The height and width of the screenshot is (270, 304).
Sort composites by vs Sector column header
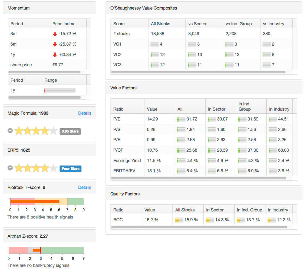click(197, 24)
